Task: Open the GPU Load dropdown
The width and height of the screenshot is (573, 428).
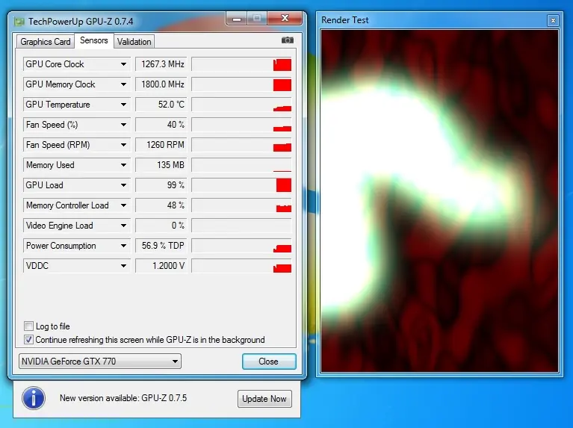Action: pos(123,185)
